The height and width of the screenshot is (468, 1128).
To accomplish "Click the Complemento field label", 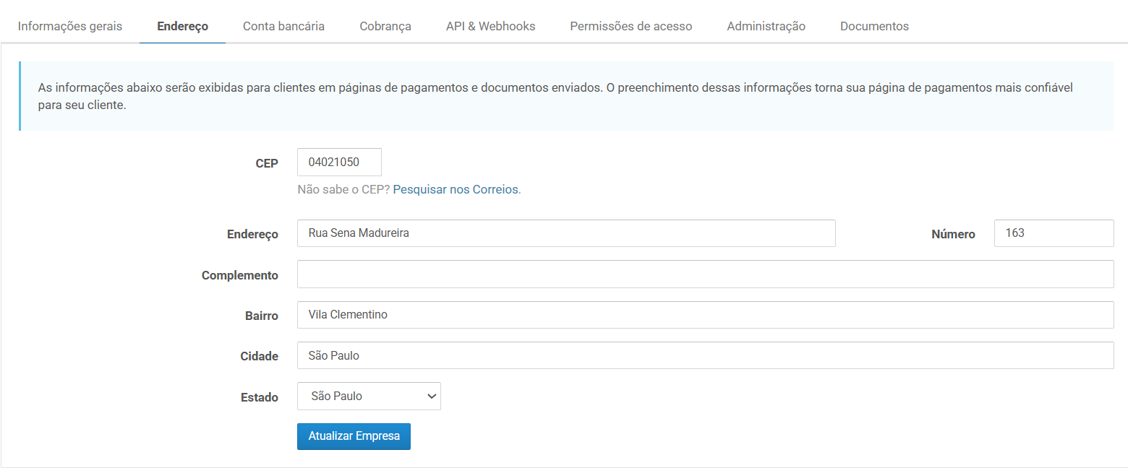I will [x=239, y=275].
